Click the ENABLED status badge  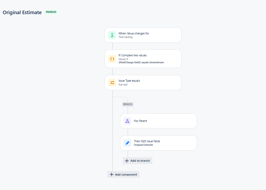(x=51, y=12)
